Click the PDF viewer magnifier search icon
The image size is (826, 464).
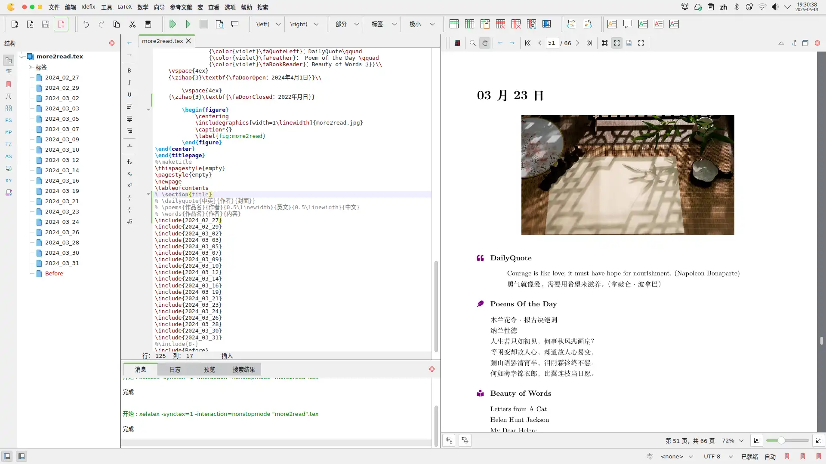coord(472,43)
